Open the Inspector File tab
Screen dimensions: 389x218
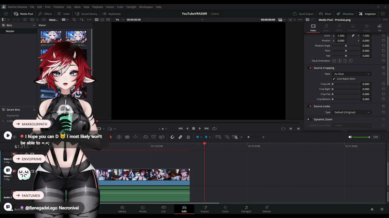click(380, 28)
